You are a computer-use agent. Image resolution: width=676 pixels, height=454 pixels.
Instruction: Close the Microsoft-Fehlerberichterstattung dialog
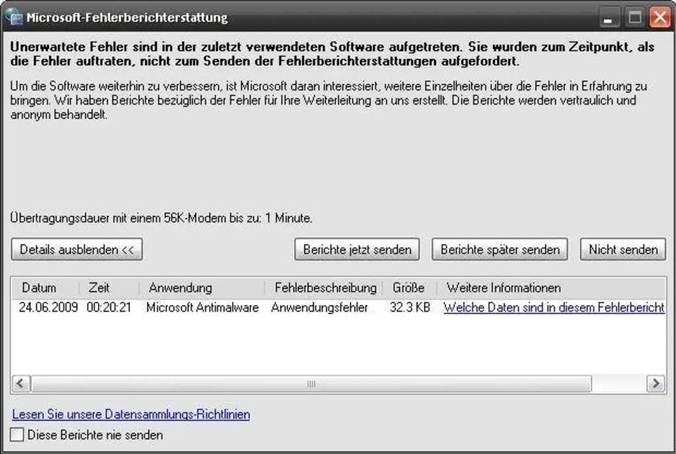(659, 18)
